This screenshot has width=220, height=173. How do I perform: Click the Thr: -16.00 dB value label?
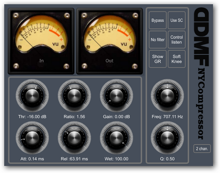pyautogui.click(x=32, y=117)
